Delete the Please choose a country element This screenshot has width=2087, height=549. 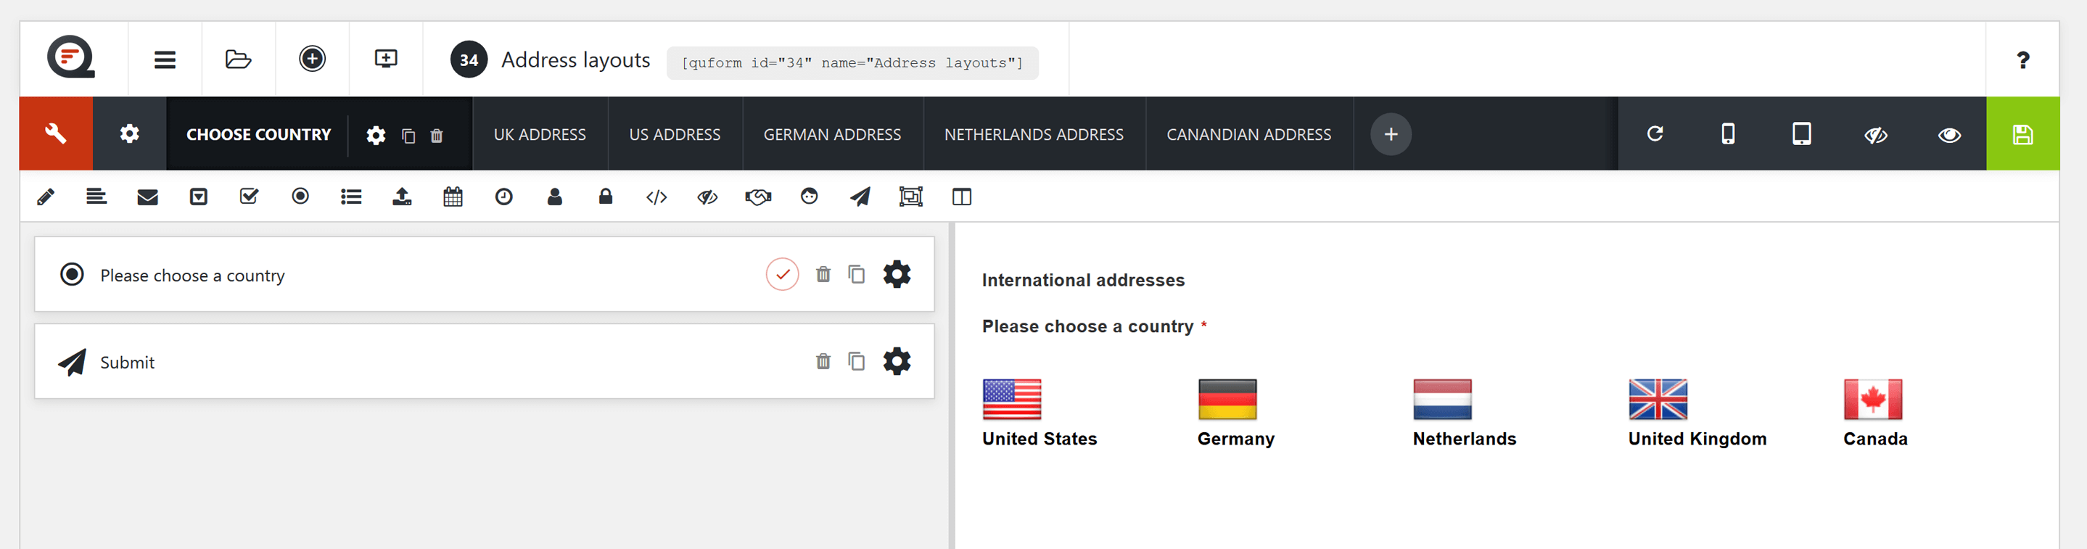(823, 274)
